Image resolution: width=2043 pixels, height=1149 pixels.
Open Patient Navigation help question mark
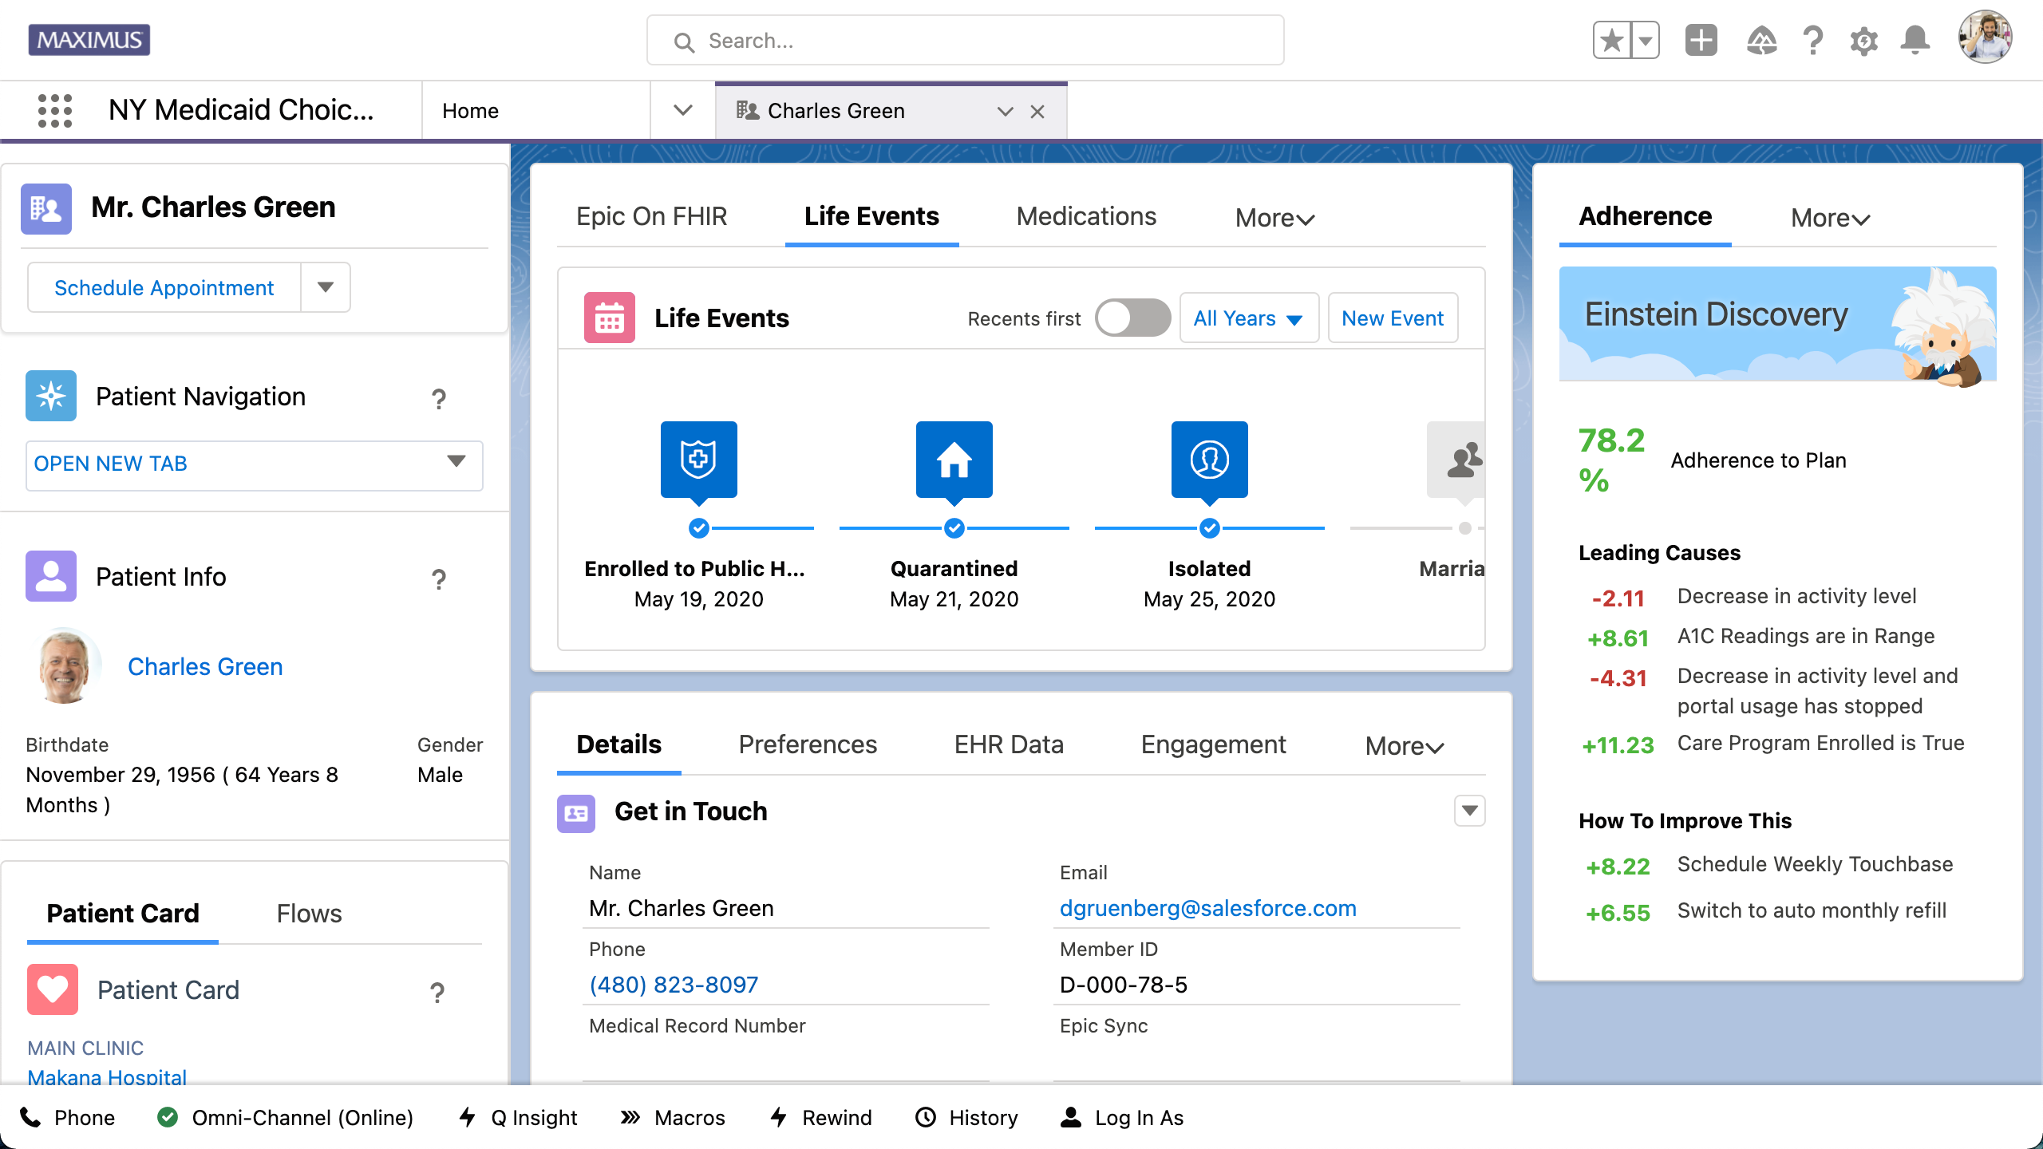point(438,398)
